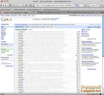Viewport: 104px width, 95px height.
Task: Open the browser Home page icon
Action: tap(26, 5)
